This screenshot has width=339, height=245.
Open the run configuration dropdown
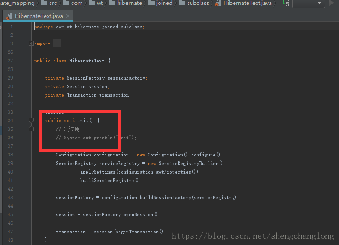click(308, 3)
